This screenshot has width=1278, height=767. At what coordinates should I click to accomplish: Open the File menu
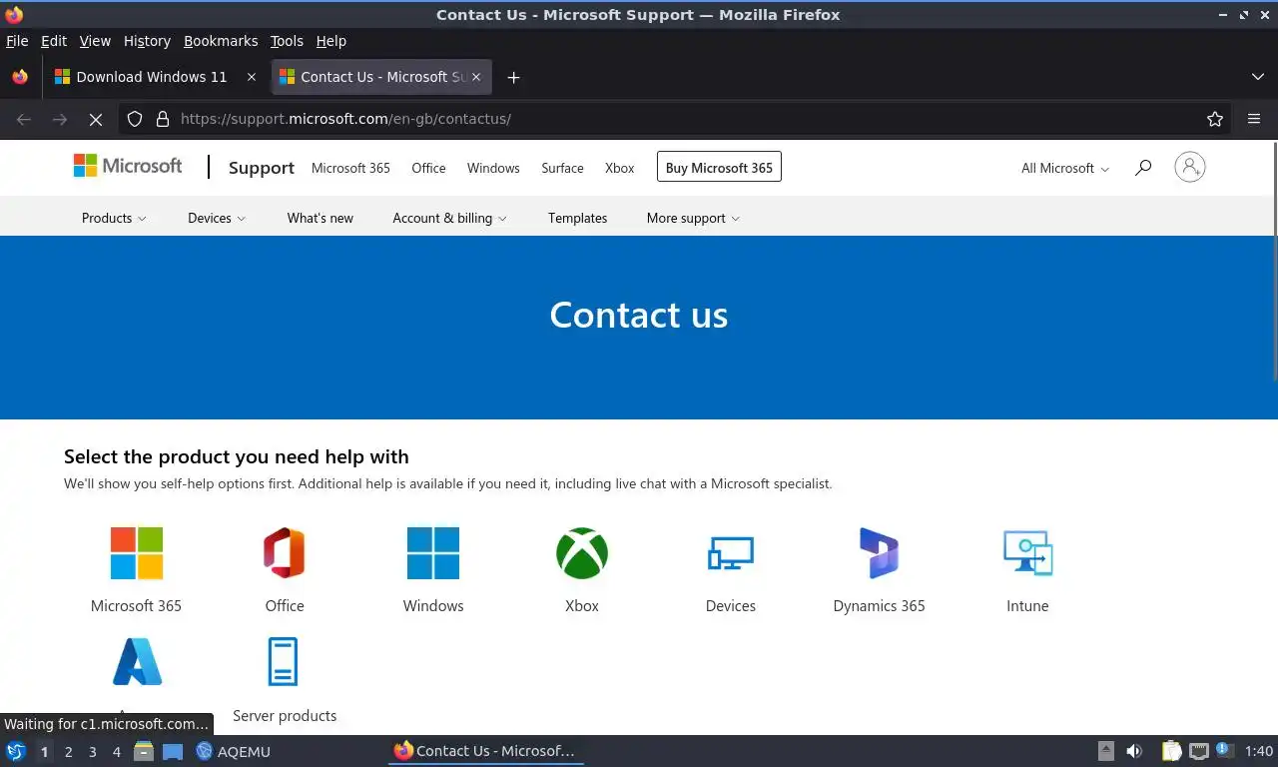click(17, 41)
